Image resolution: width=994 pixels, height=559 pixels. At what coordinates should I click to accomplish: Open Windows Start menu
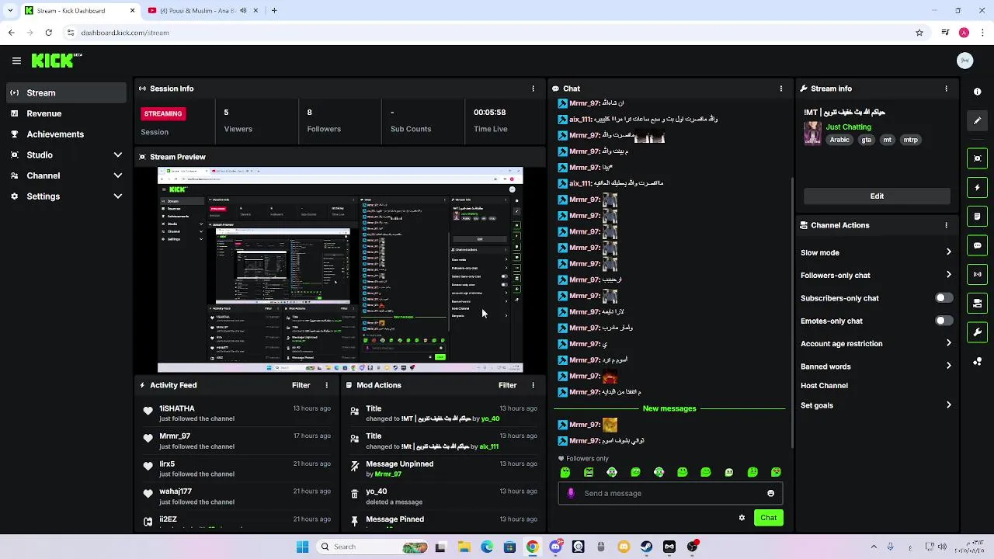[302, 547]
